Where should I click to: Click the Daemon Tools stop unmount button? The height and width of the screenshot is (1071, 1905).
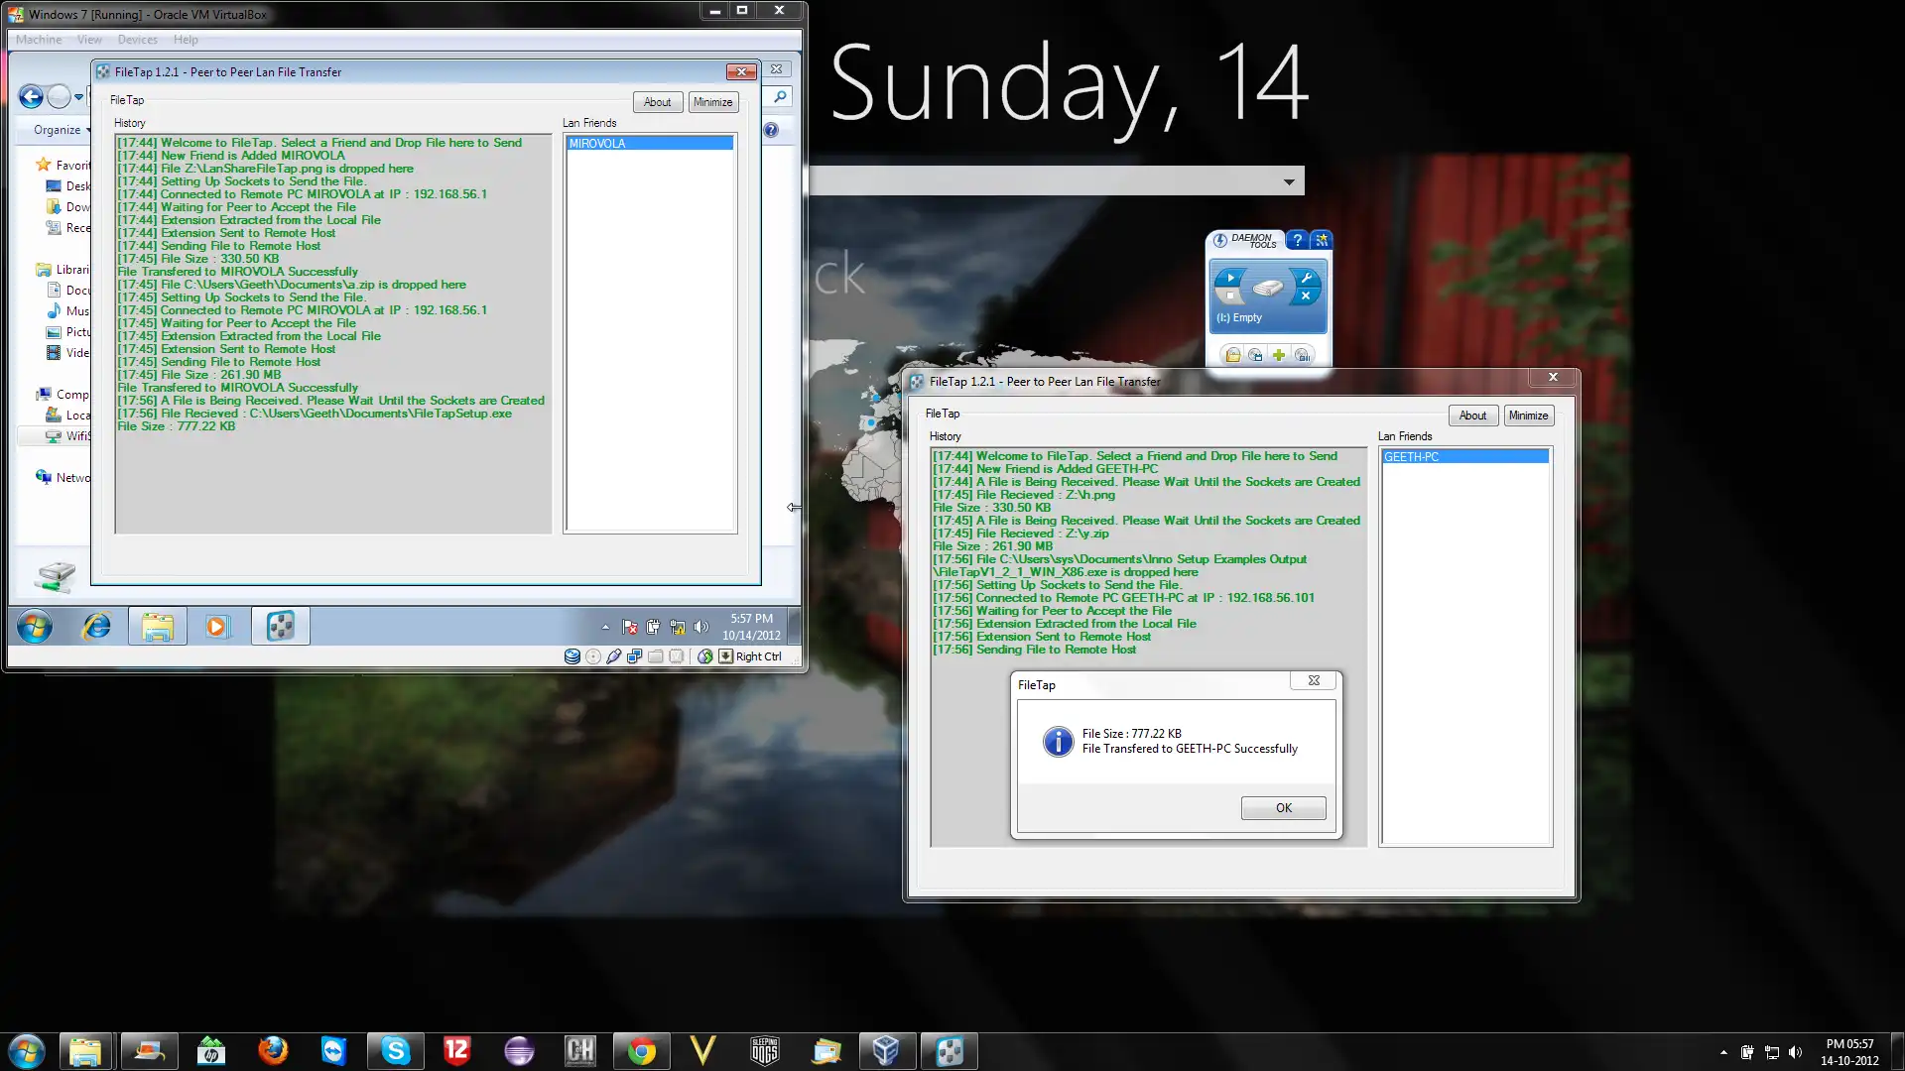click(1230, 297)
